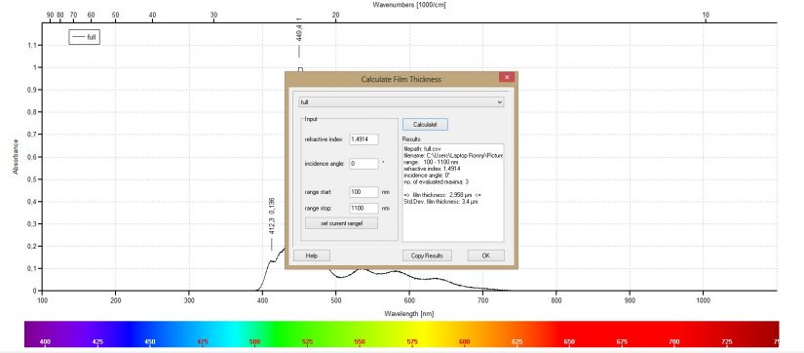
Task: Click Copy Results button
Action: pyautogui.click(x=427, y=255)
